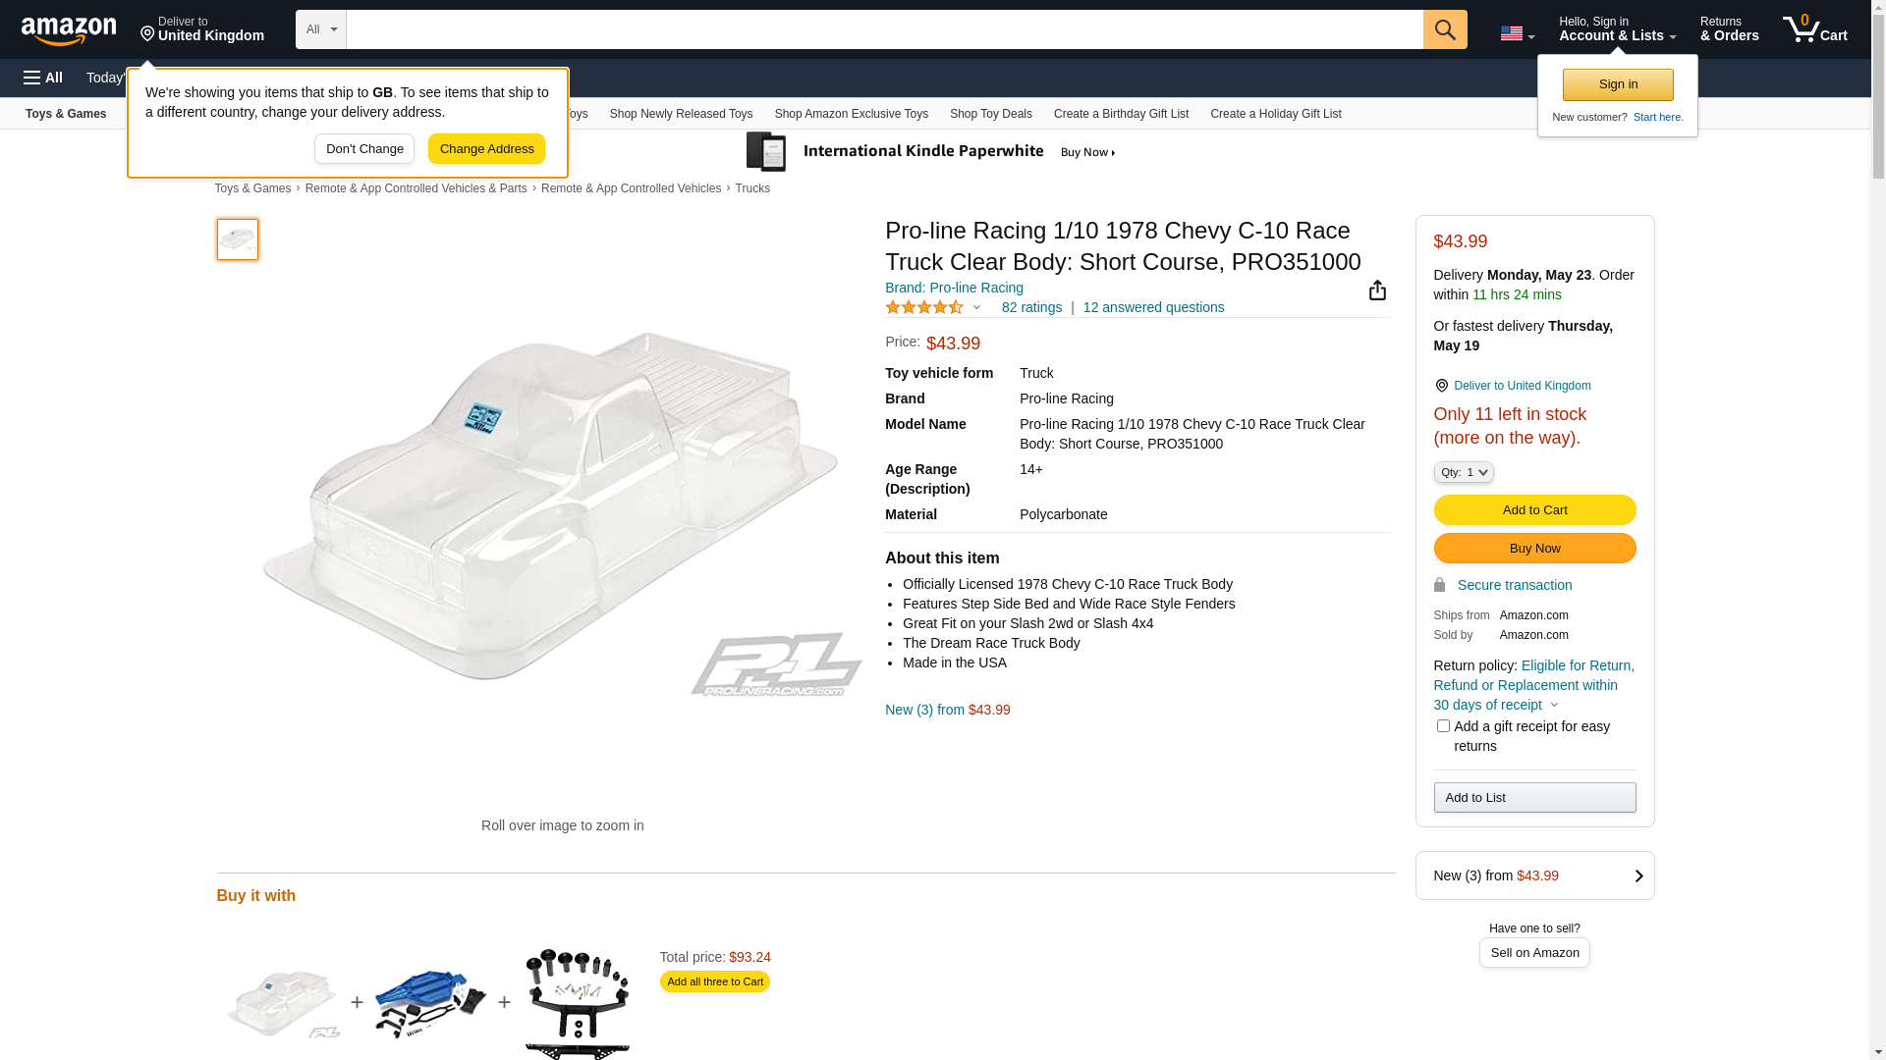Check the gift receipt checkbox
This screenshot has width=1886, height=1060.
[x=1443, y=726]
